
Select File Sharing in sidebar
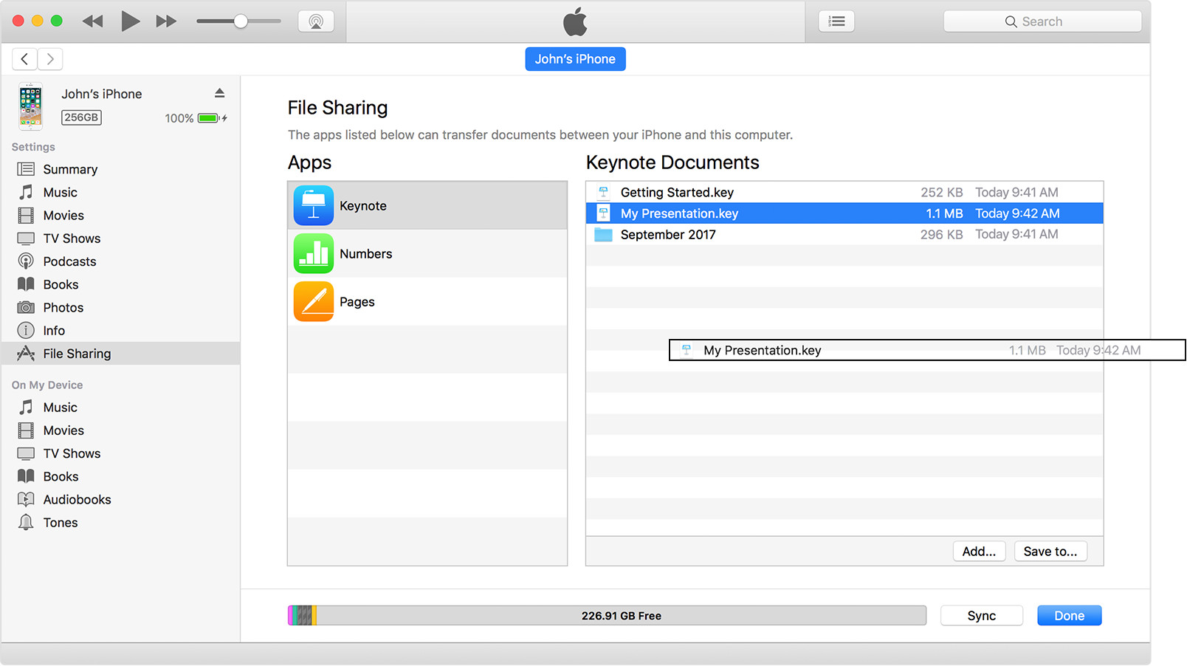[x=120, y=353]
